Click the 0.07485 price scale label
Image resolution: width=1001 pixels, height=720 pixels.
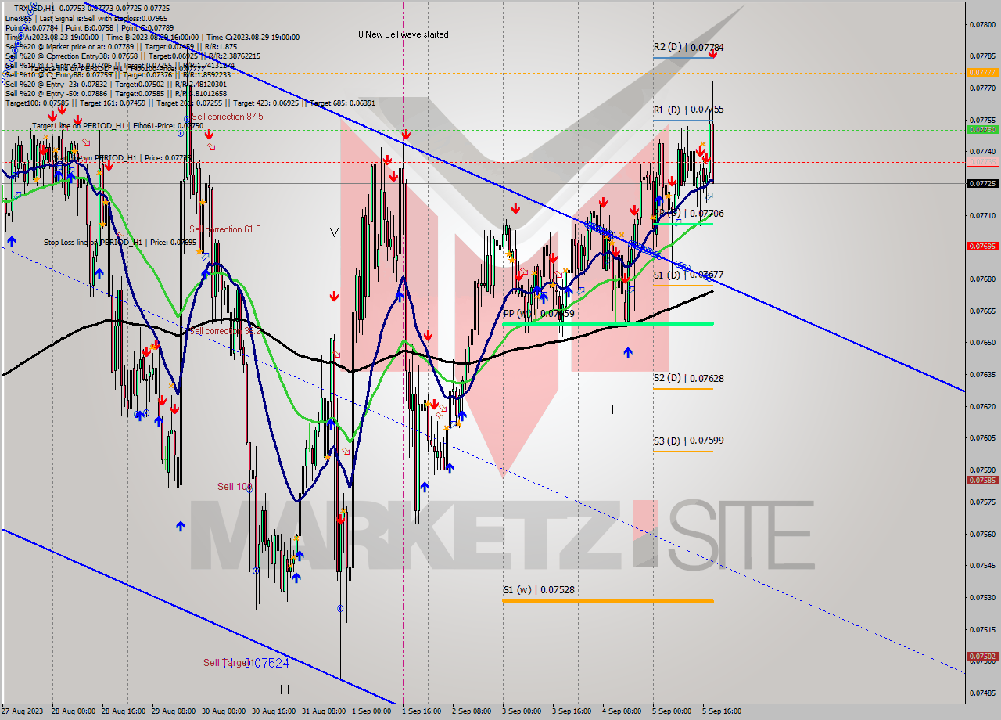pyautogui.click(x=981, y=693)
